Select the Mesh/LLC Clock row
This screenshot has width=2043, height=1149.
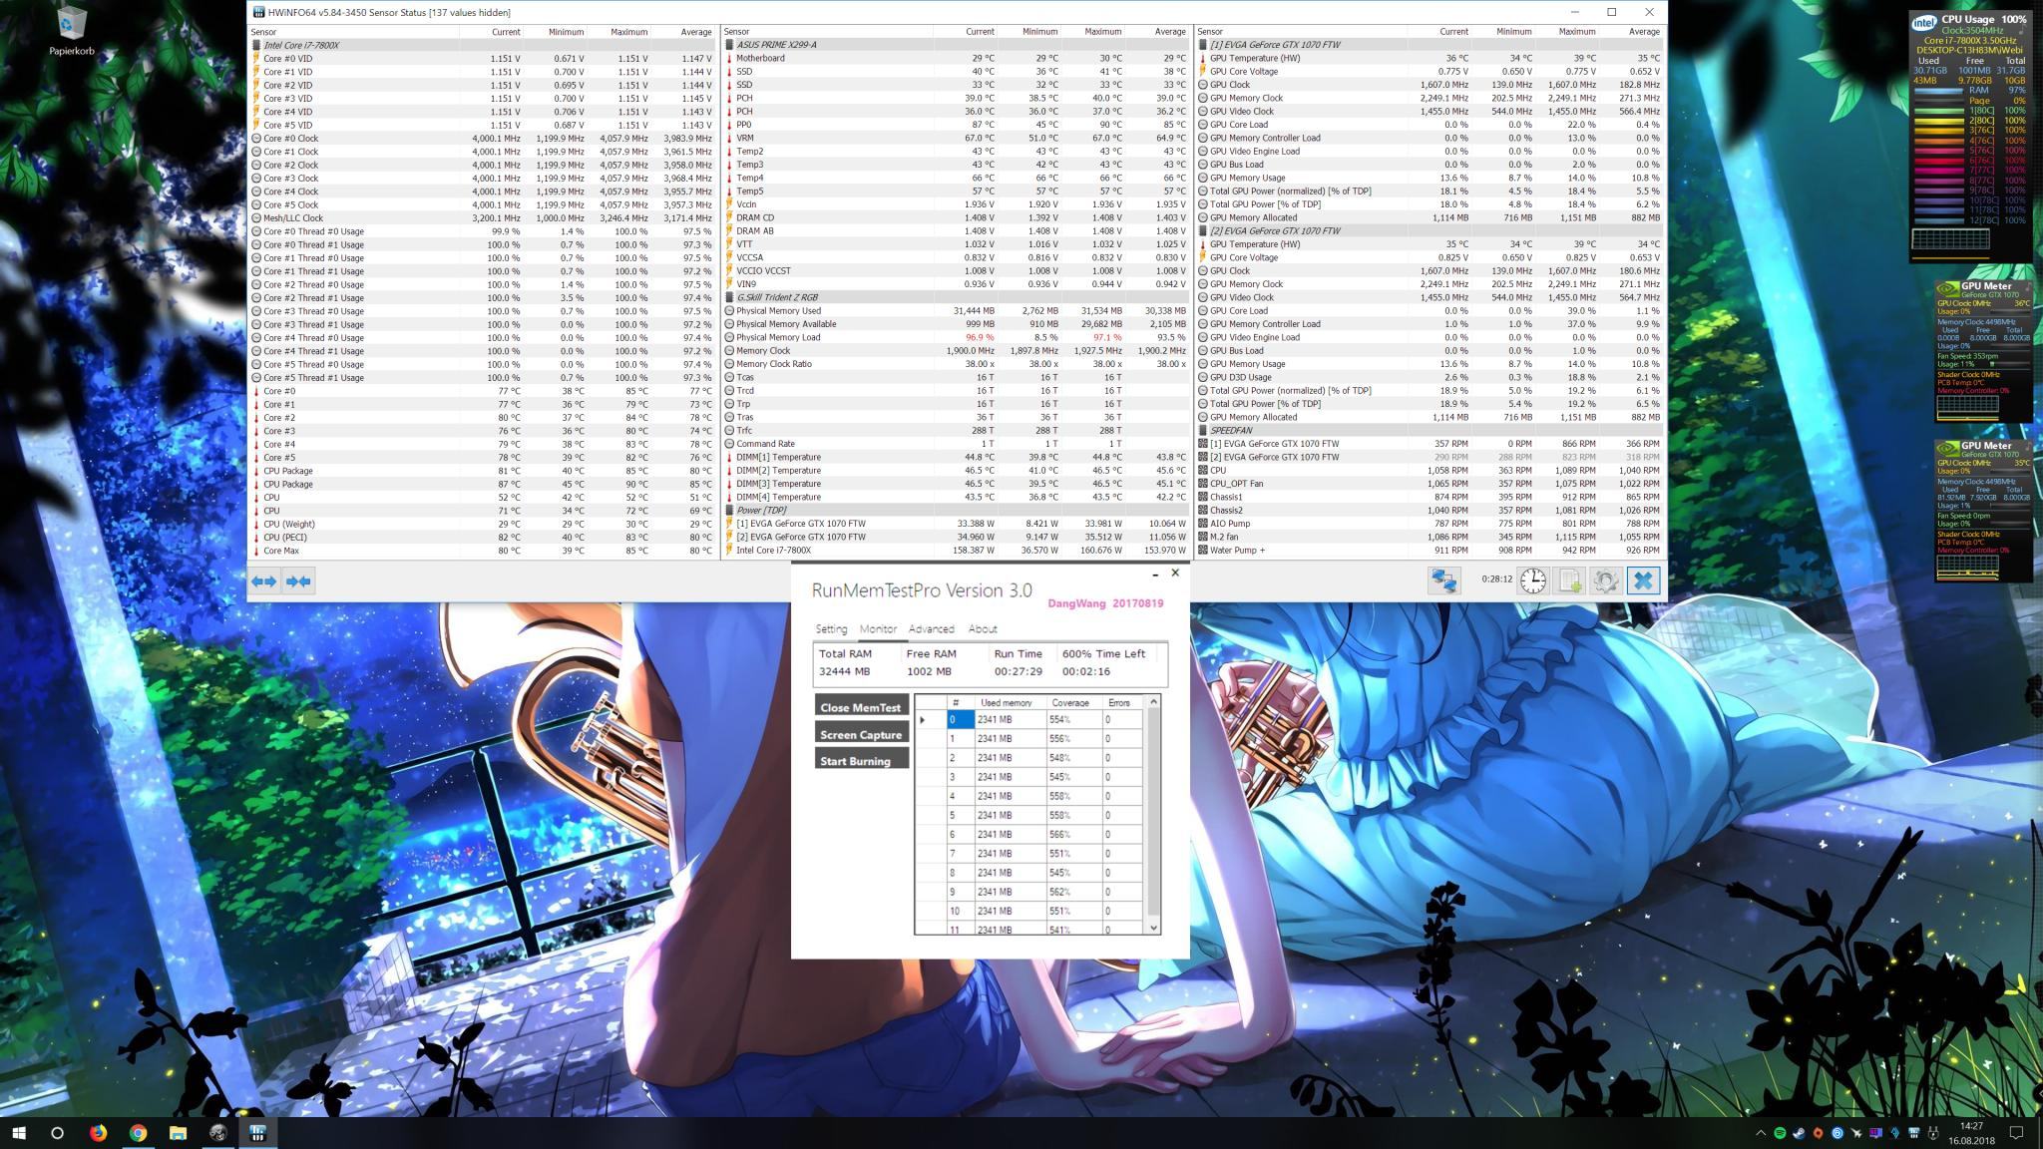tap(483, 217)
